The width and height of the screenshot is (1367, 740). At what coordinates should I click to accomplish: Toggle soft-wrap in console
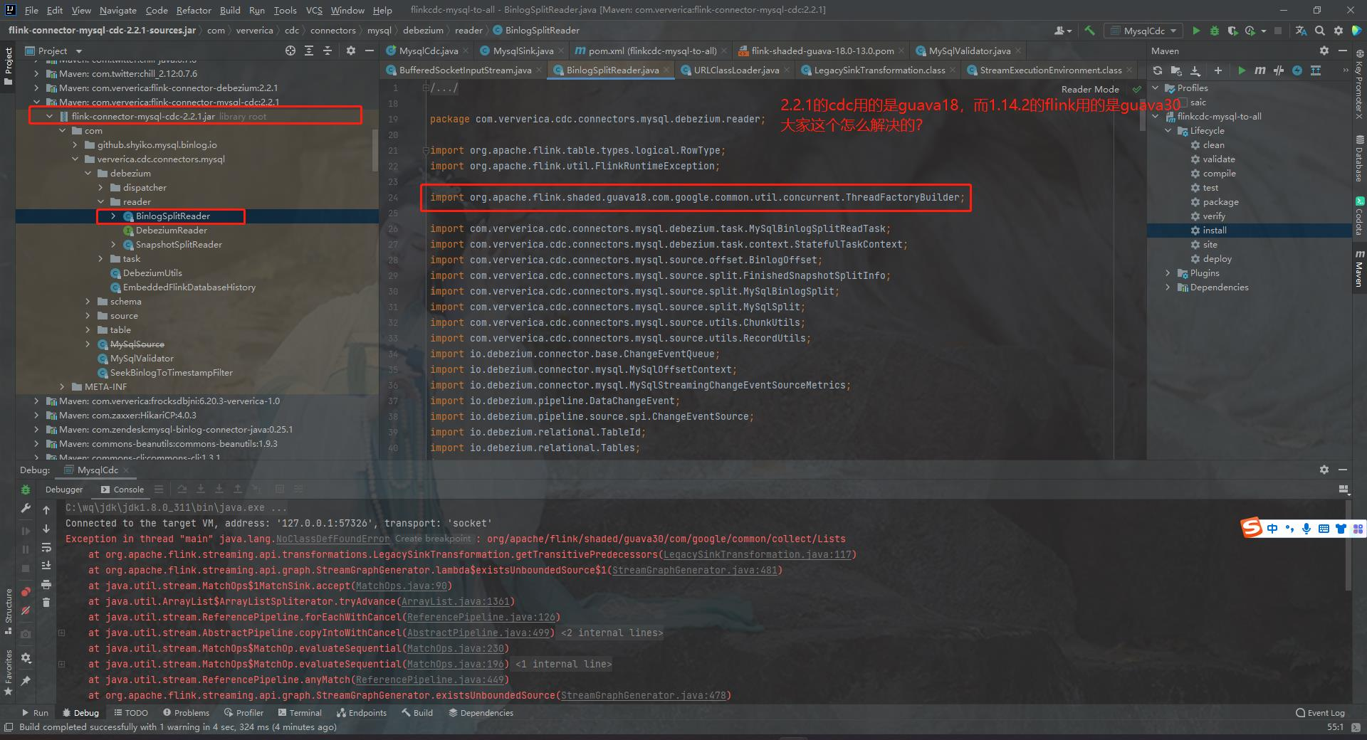tap(46, 547)
